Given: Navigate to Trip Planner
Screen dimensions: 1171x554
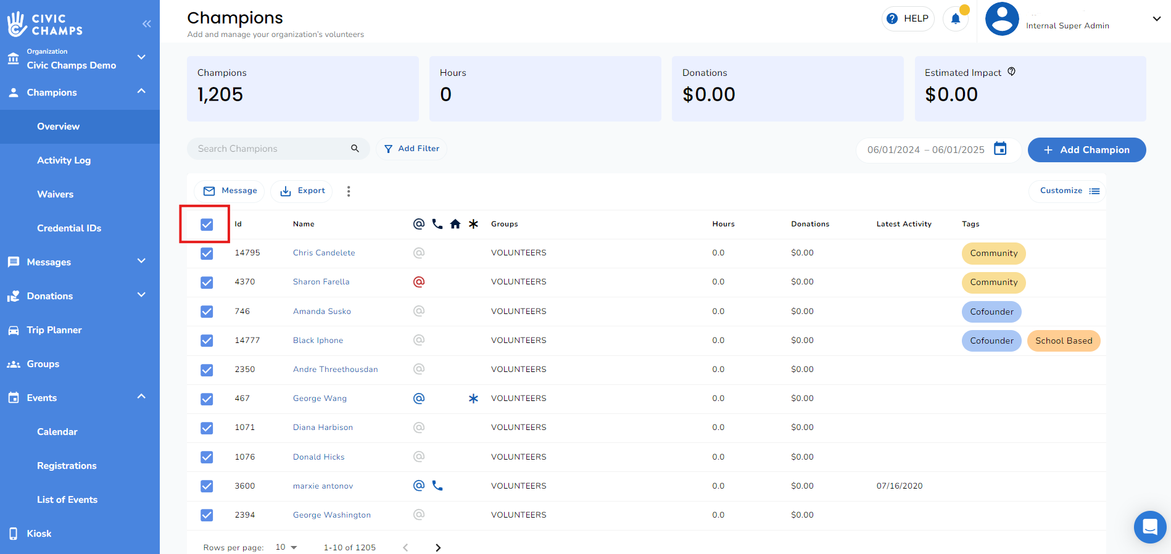Looking at the screenshot, I should (x=54, y=330).
